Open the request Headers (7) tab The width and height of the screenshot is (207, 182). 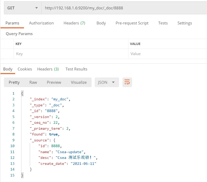point(74,23)
